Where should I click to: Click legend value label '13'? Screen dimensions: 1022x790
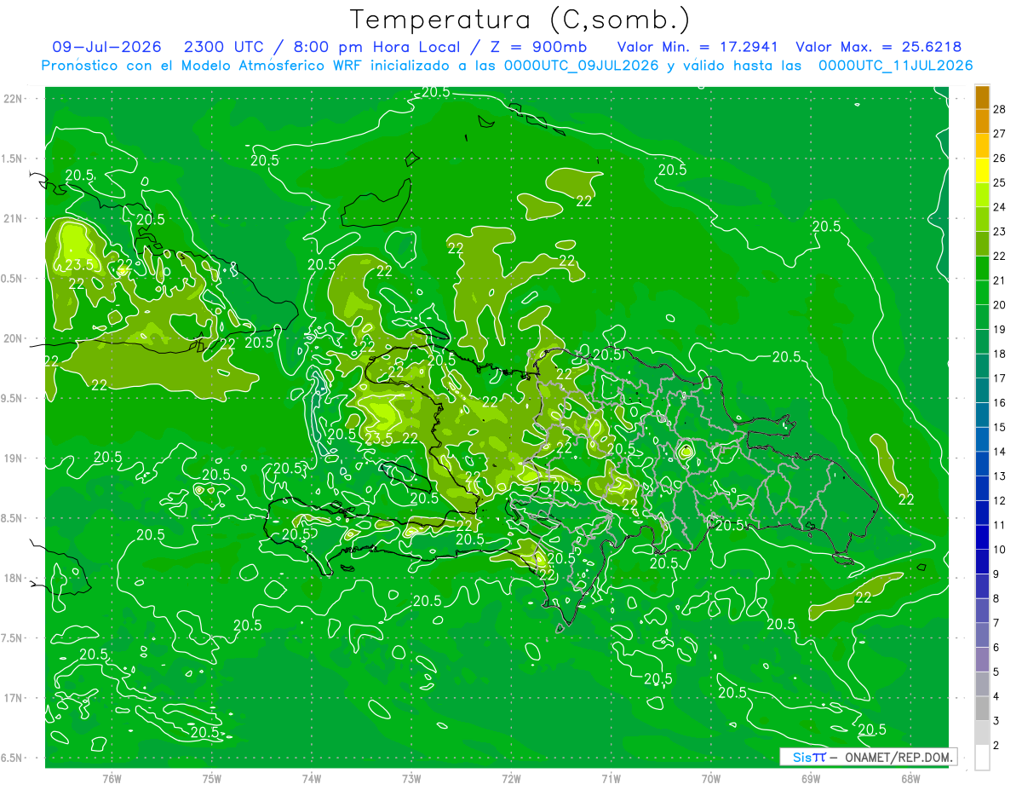pos(1000,476)
